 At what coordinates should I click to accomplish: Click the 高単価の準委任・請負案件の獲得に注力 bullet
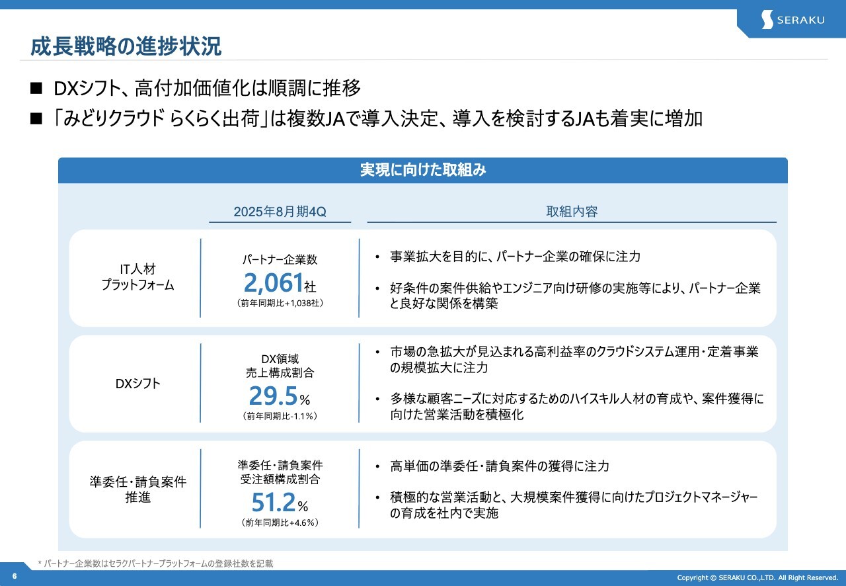pos(500,466)
